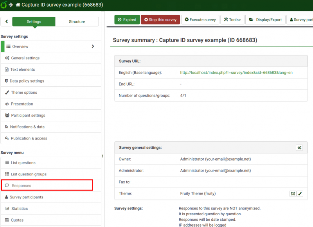313x227 pixels.
Task: Open Data policy settings
Action: click(27, 81)
